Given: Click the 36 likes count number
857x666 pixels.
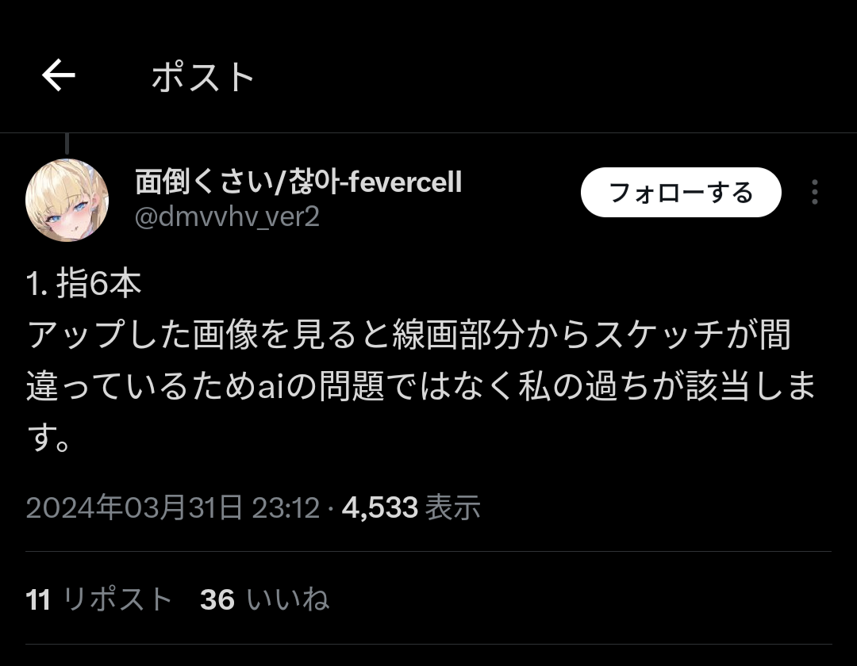Looking at the screenshot, I should click(x=217, y=599).
